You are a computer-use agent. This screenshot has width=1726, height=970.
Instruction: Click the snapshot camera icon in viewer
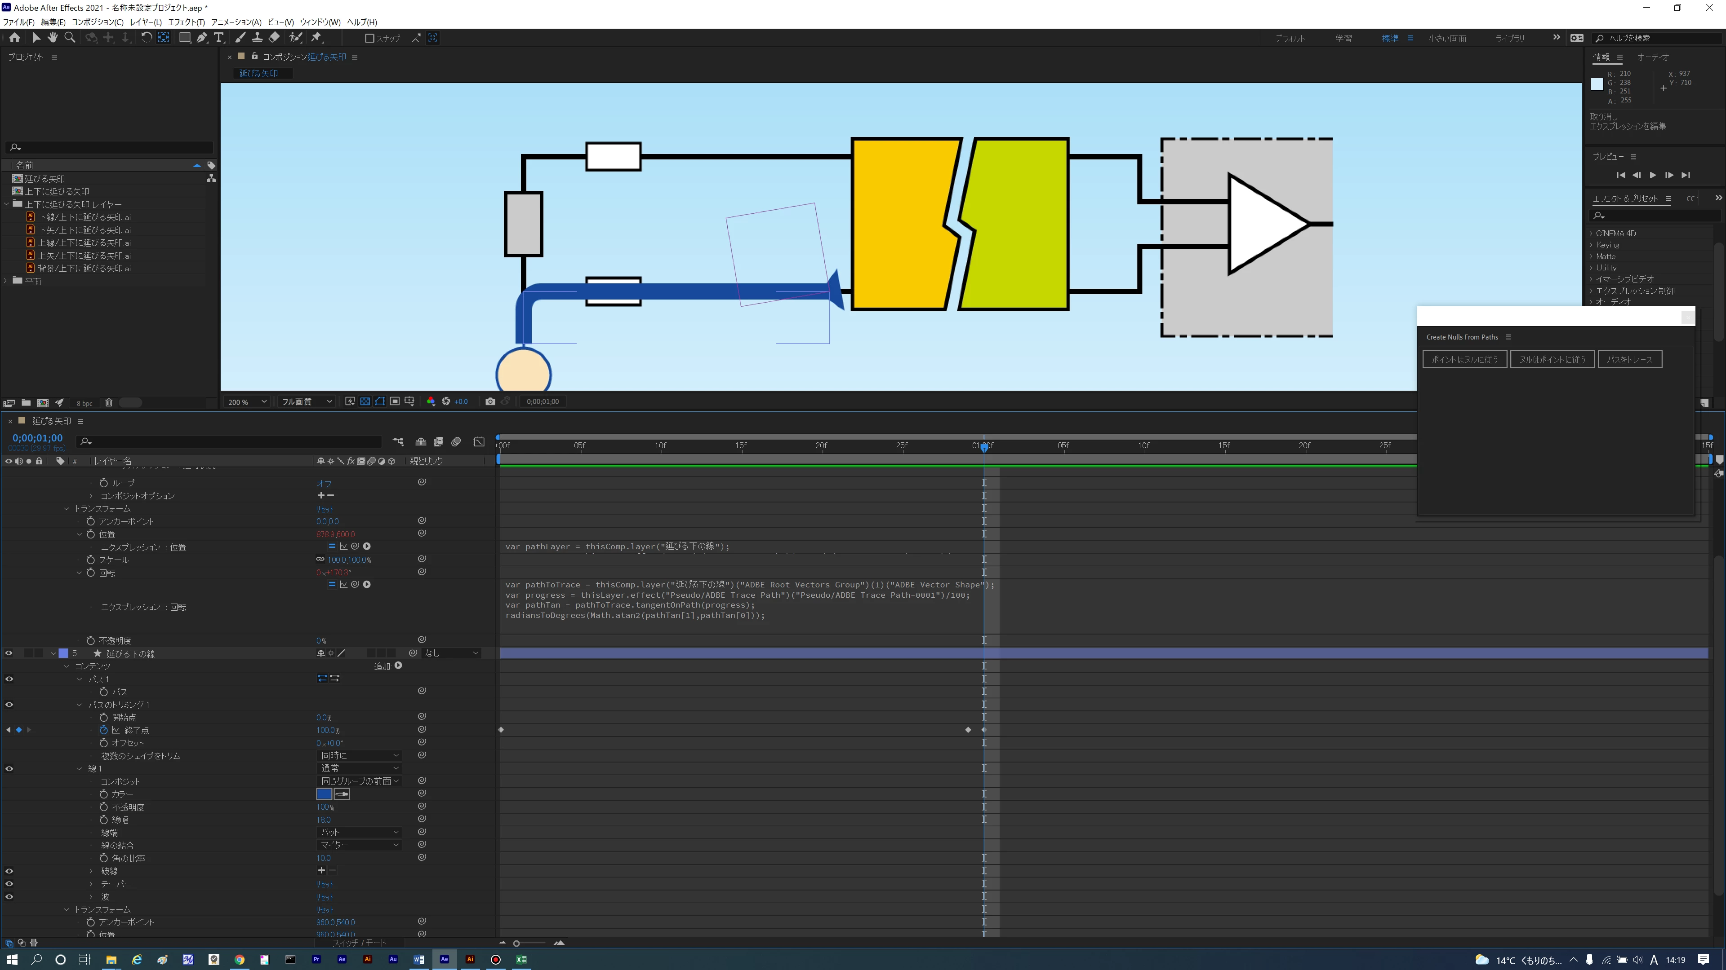coord(490,401)
